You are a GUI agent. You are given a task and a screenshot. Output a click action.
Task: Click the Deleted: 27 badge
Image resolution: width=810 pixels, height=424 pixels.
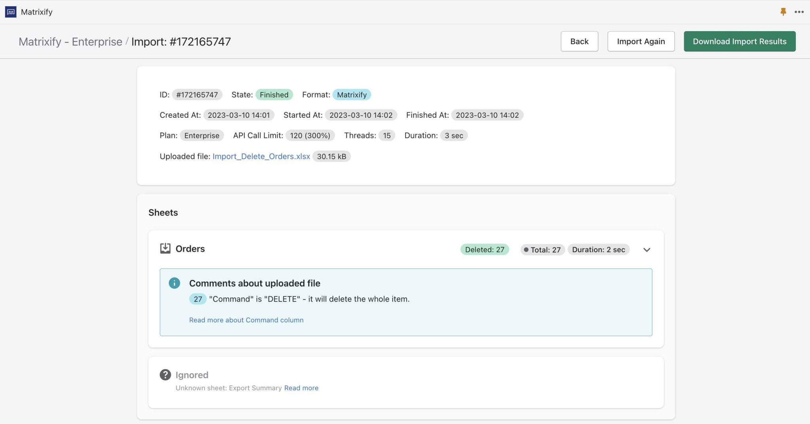point(484,249)
